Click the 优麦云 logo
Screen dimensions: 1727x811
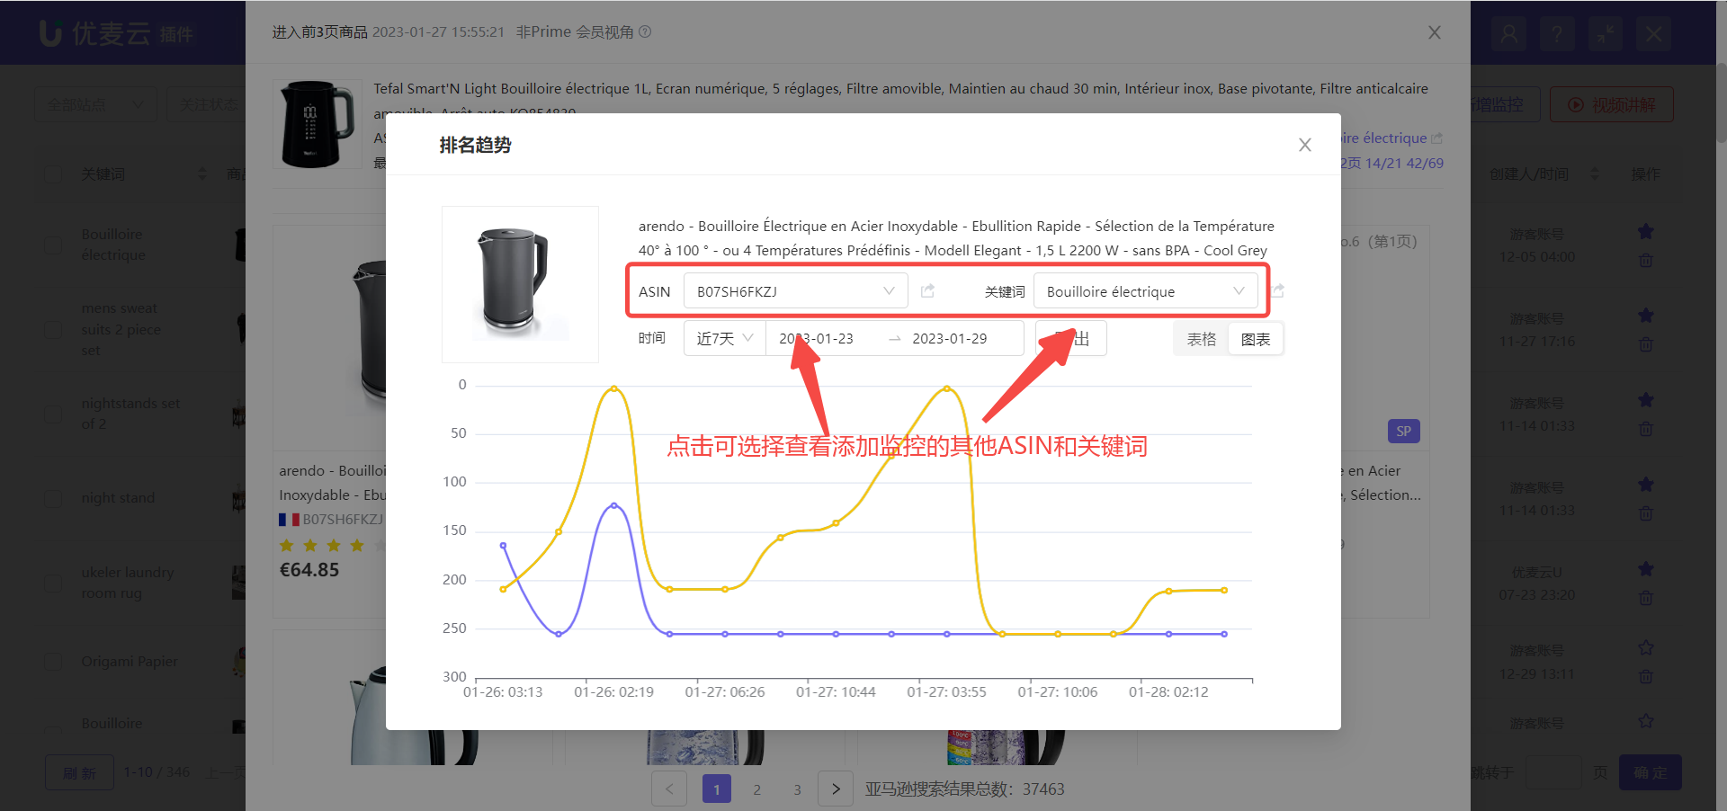tap(118, 33)
